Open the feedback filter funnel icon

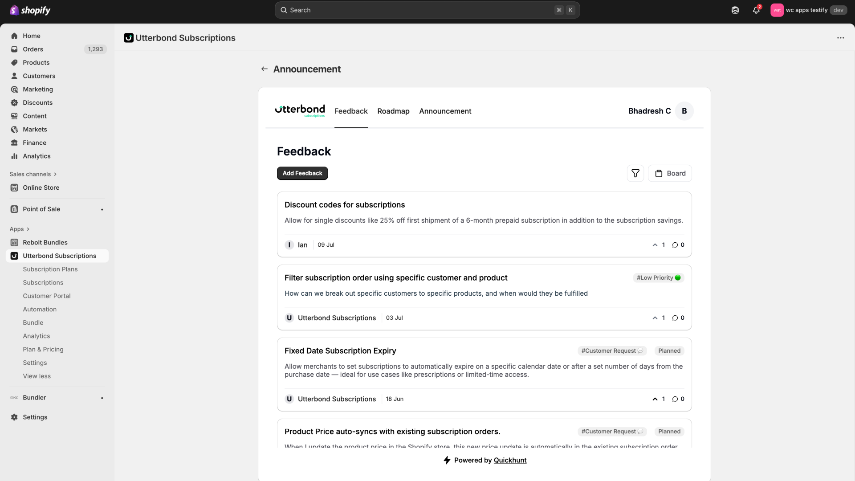tap(635, 173)
